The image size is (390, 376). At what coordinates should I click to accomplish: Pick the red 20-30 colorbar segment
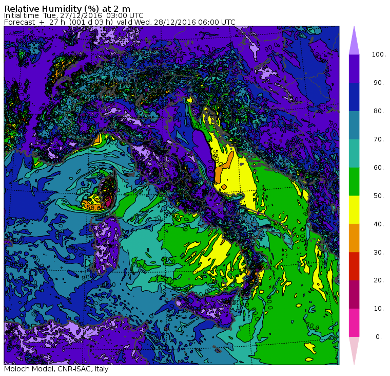point(354,266)
